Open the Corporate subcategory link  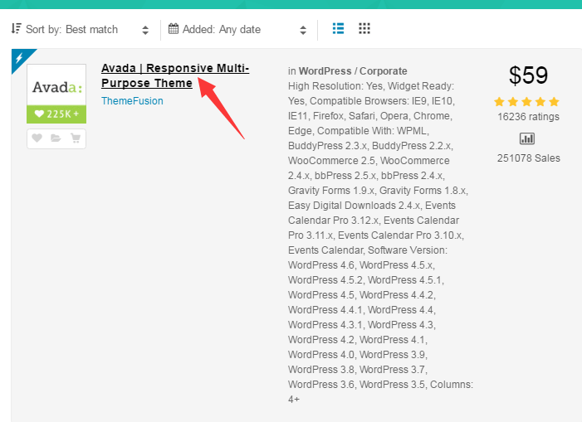(383, 71)
